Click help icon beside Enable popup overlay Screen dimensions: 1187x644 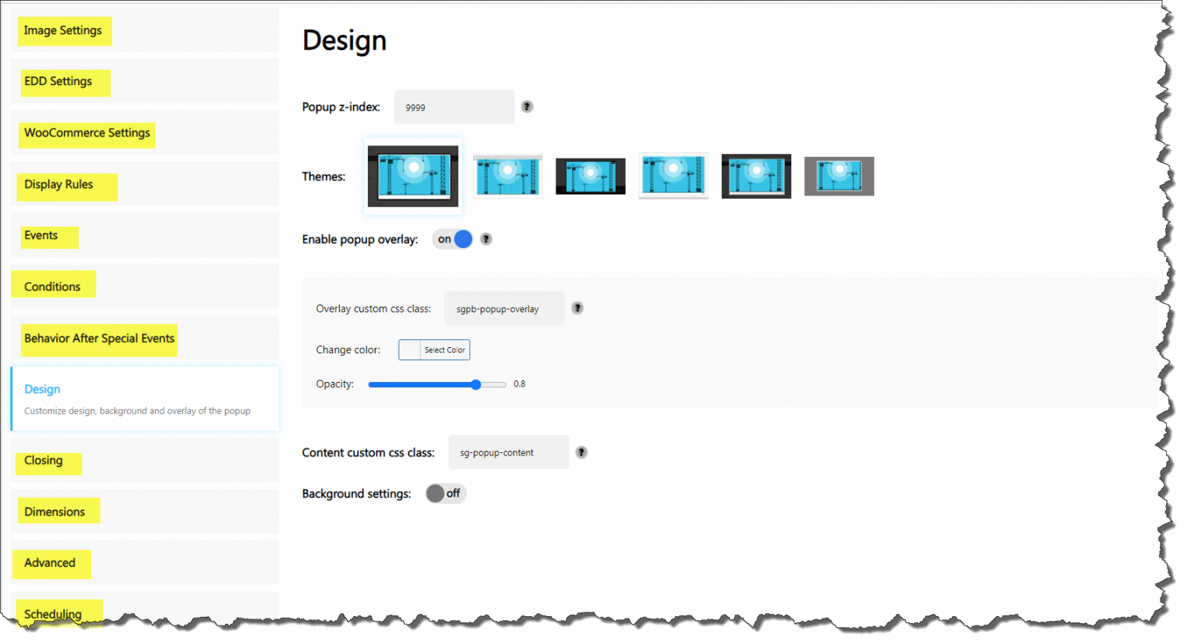coord(485,239)
